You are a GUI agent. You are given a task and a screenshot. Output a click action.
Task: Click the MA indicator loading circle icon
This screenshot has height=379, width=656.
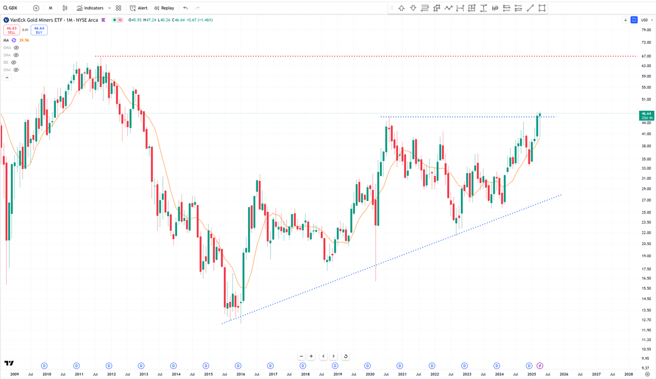pyautogui.click(x=14, y=40)
